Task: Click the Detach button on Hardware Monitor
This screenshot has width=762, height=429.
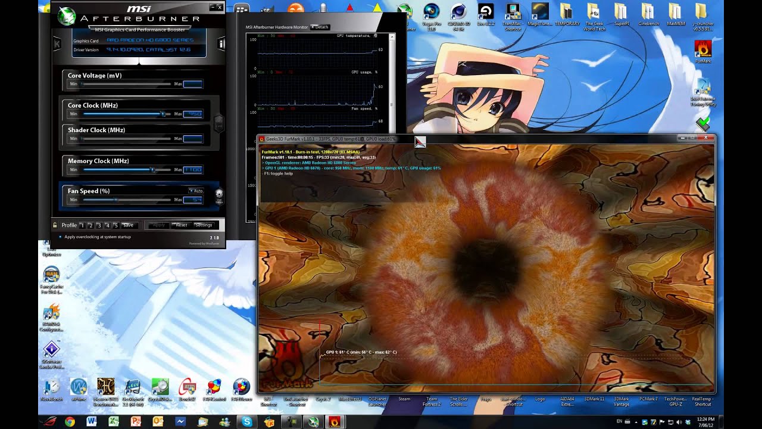Action: (x=320, y=27)
